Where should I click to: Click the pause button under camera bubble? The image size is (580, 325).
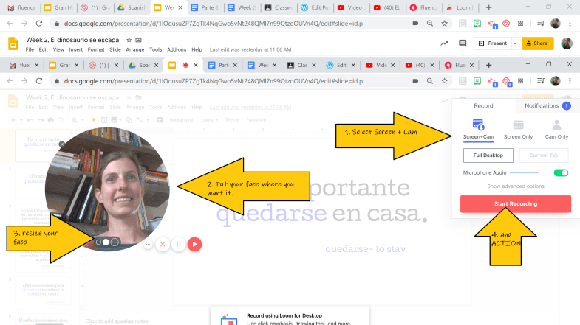(178, 244)
